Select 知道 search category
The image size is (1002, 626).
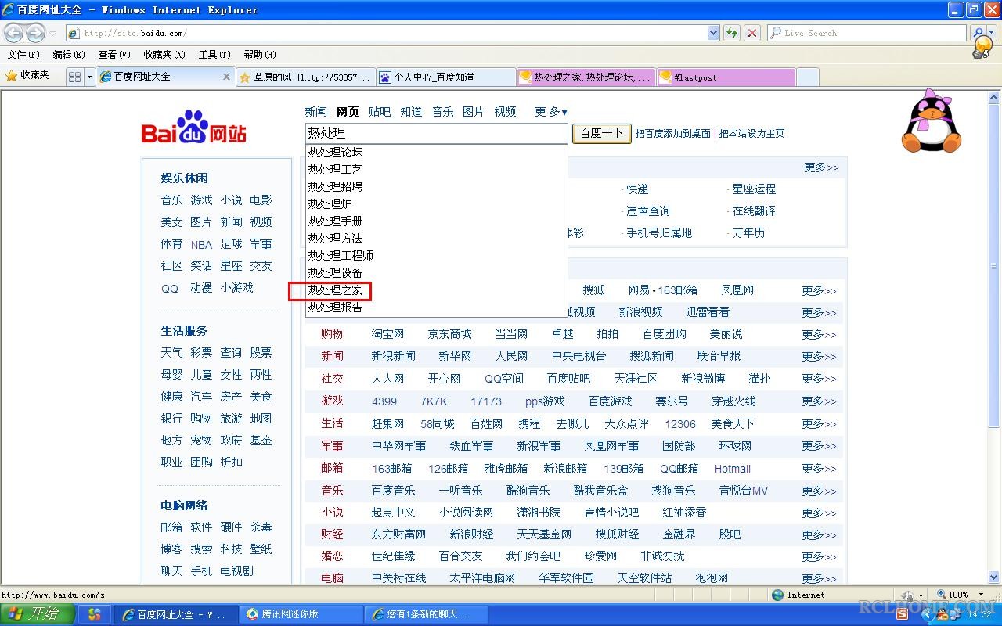point(411,112)
